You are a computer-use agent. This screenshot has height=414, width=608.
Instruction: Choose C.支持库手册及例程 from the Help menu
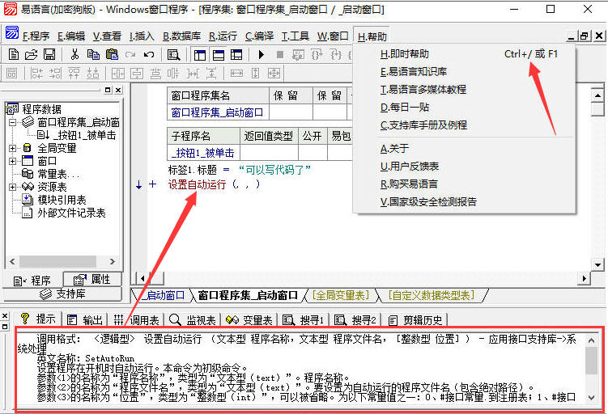click(464, 125)
